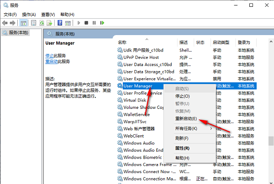This screenshot has height=184, width=274.
Task: Click the Refresh toolbar icon
Action: (42, 22)
